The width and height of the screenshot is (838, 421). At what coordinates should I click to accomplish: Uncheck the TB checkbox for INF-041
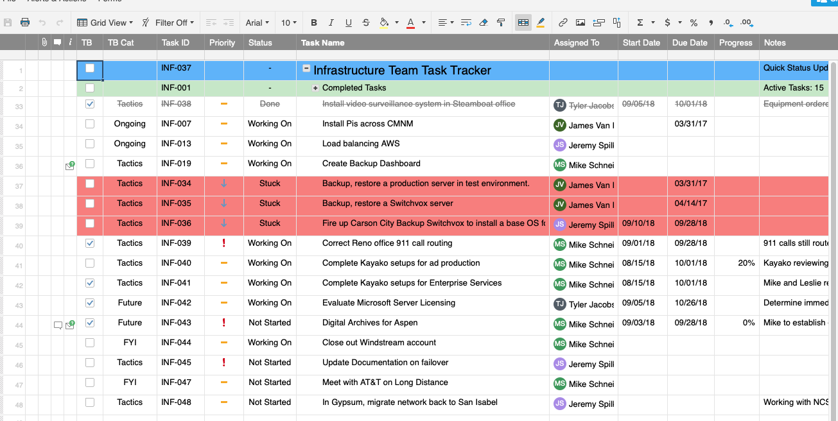click(x=90, y=283)
